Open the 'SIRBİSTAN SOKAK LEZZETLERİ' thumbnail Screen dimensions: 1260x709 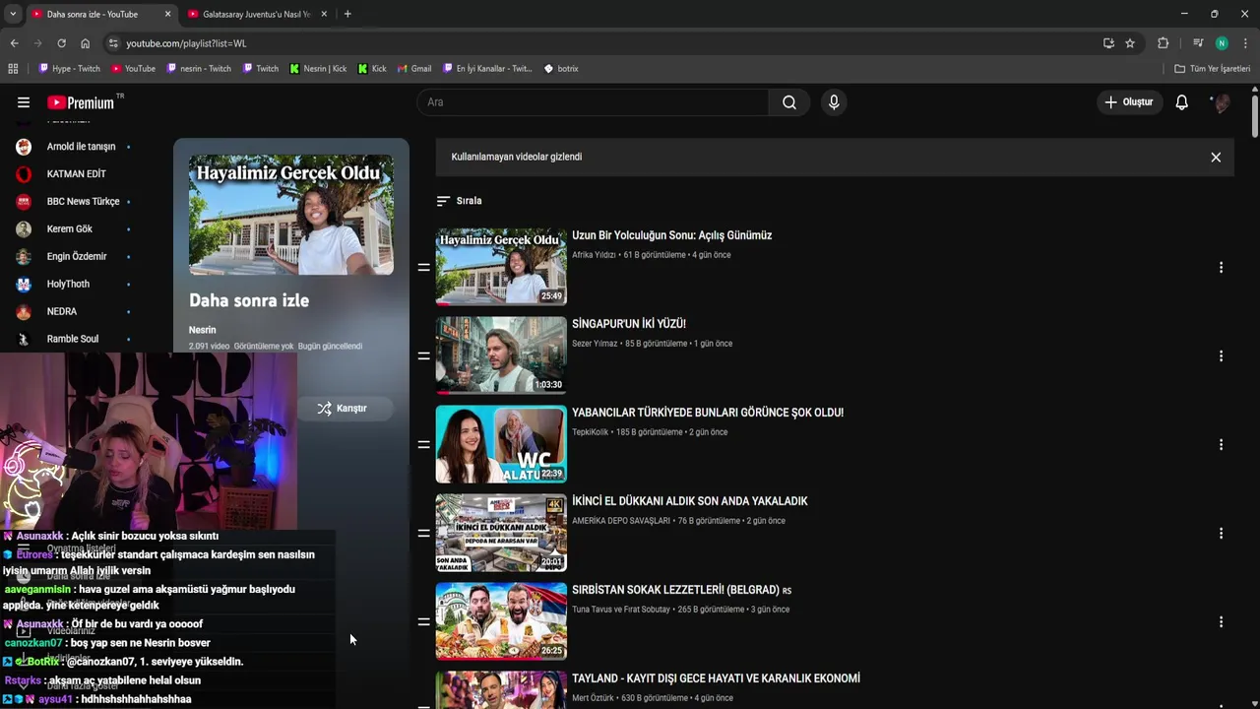tap(501, 621)
